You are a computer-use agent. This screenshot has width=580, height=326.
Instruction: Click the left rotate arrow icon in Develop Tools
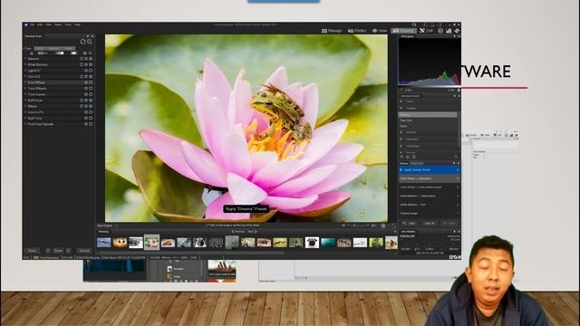click(x=82, y=42)
